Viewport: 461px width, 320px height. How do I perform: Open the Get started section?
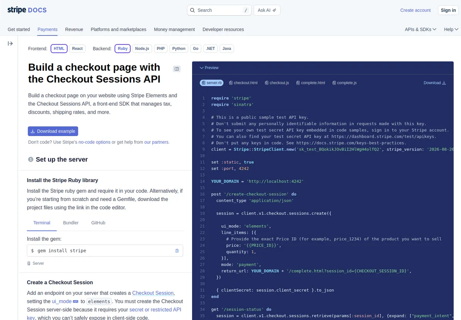(x=19, y=29)
